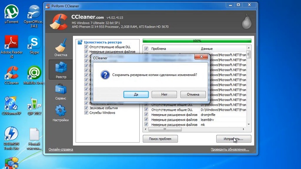The width and height of the screenshot is (301, 169).
Task: Open Новый текстовый document desktop file
Action: [34, 139]
